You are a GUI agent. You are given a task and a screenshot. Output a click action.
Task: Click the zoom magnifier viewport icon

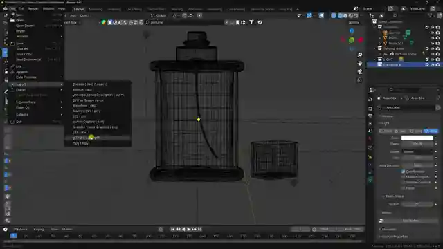(x=360, y=55)
